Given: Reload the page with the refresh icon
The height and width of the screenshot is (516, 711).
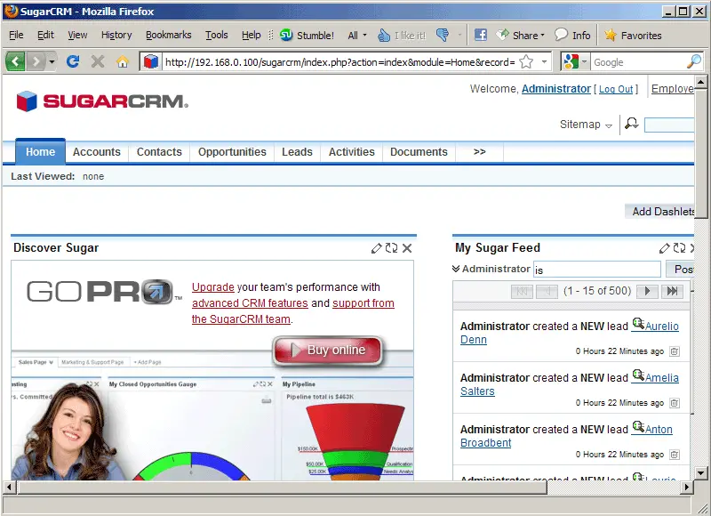Looking at the screenshot, I should [x=73, y=61].
